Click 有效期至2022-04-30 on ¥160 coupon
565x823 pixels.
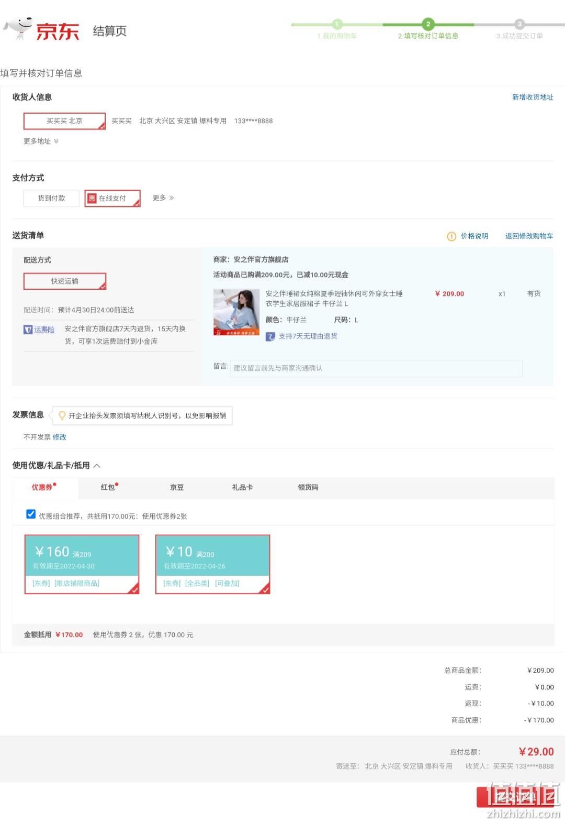pos(64,566)
